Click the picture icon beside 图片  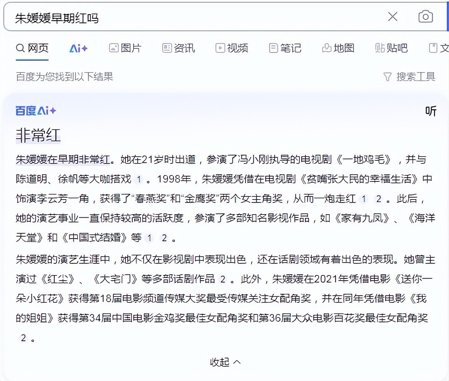click(114, 48)
